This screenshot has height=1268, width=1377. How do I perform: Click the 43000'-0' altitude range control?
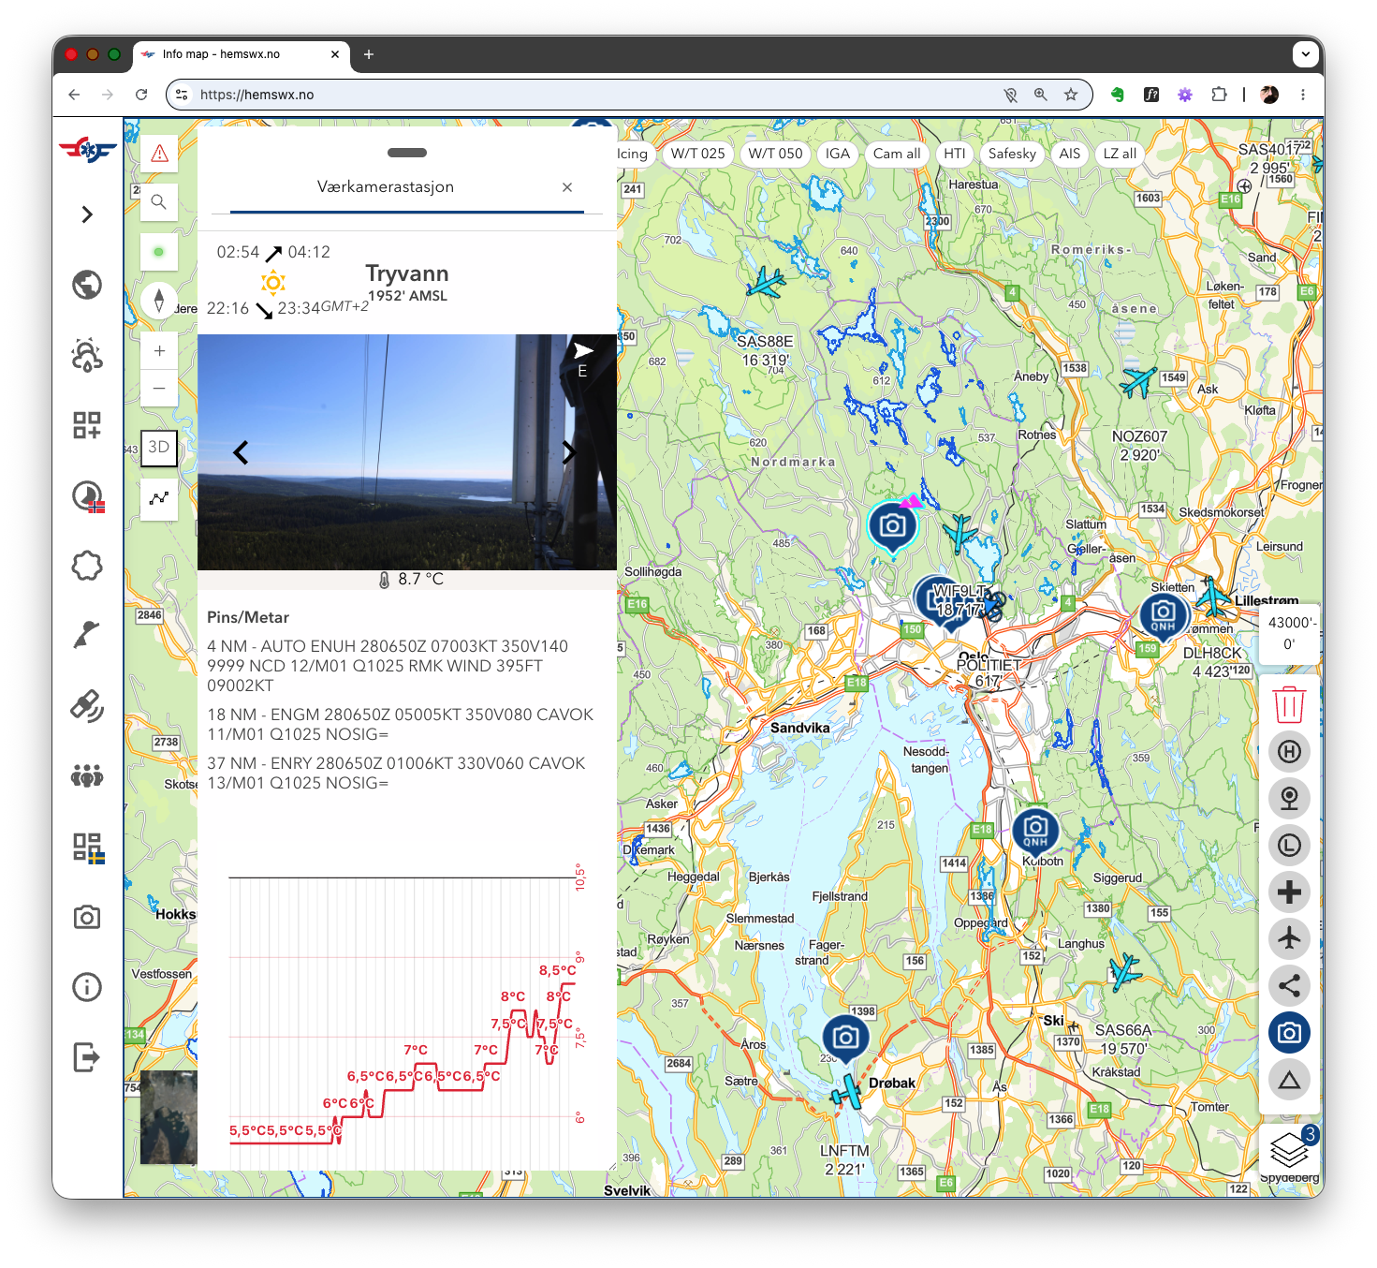(1289, 633)
